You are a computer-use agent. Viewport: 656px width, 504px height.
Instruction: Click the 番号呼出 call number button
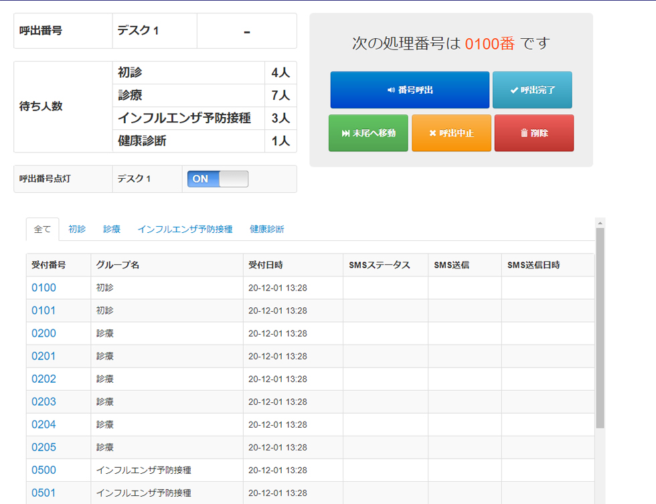(x=410, y=90)
